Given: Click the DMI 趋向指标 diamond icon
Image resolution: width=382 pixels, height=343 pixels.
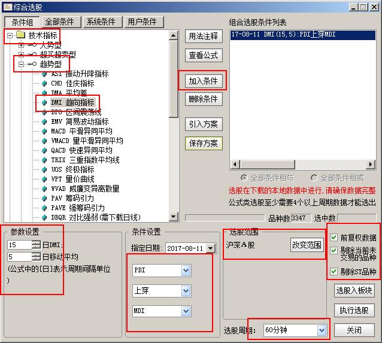Looking at the screenshot, I should click(x=44, y=102).
